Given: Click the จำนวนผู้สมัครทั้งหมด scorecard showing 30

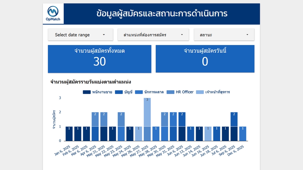Looking at the screenshot, I should tap(99, 59).
